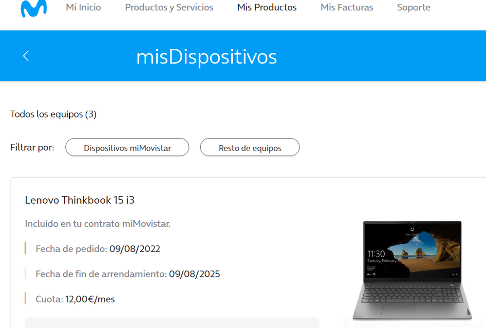
Task: Open the Lenovo Thinkbook 15 i3 title
Action: coord(80,200)
